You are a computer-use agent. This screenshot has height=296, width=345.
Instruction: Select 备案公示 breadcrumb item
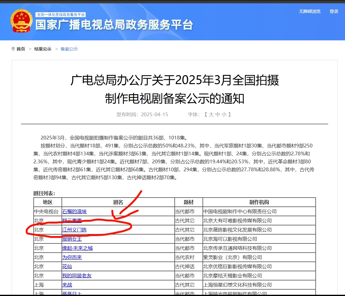[x=69, y=49]
